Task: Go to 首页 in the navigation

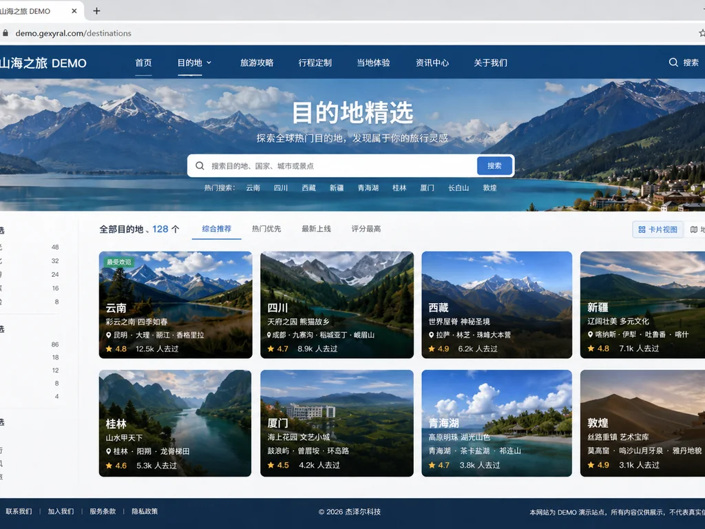Action: point(143,63)
